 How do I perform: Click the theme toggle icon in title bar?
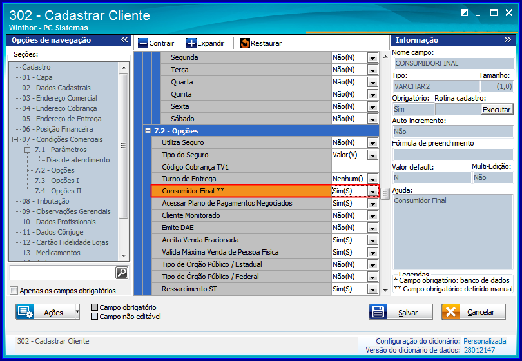[464, 13]
